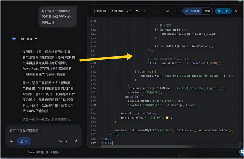Viewport: 244px width, 159px height.
Task: Remove the canvas tool chip
Action: [26, 141]
